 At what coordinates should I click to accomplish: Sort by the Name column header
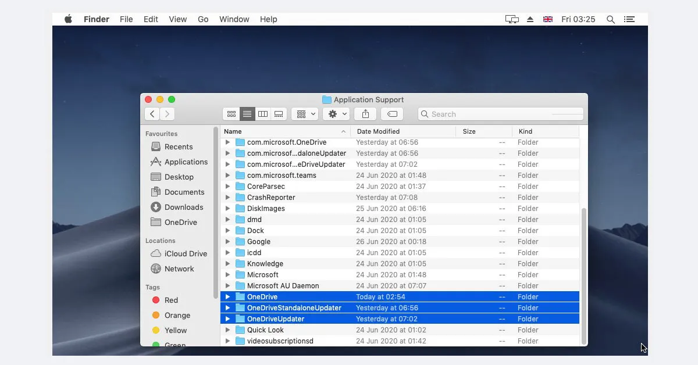(x=285, y=131)
